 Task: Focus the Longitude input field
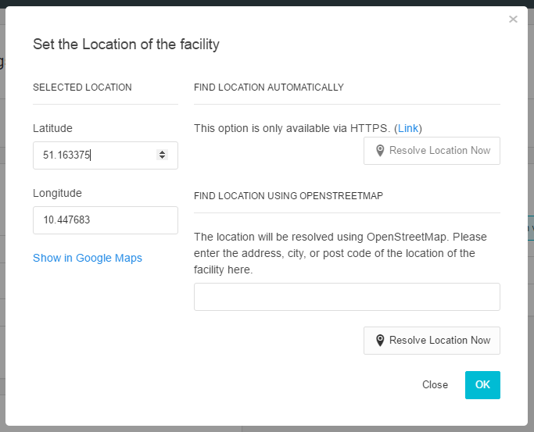pyautogui.click(x=106, y=220)
